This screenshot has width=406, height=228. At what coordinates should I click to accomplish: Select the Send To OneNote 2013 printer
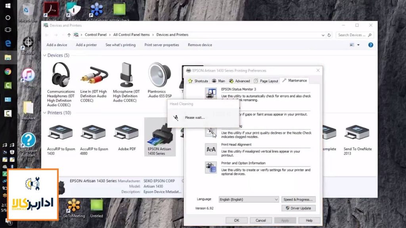357,140
